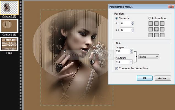Select the bottom-right alignment grid box

[x=162, y=35]
